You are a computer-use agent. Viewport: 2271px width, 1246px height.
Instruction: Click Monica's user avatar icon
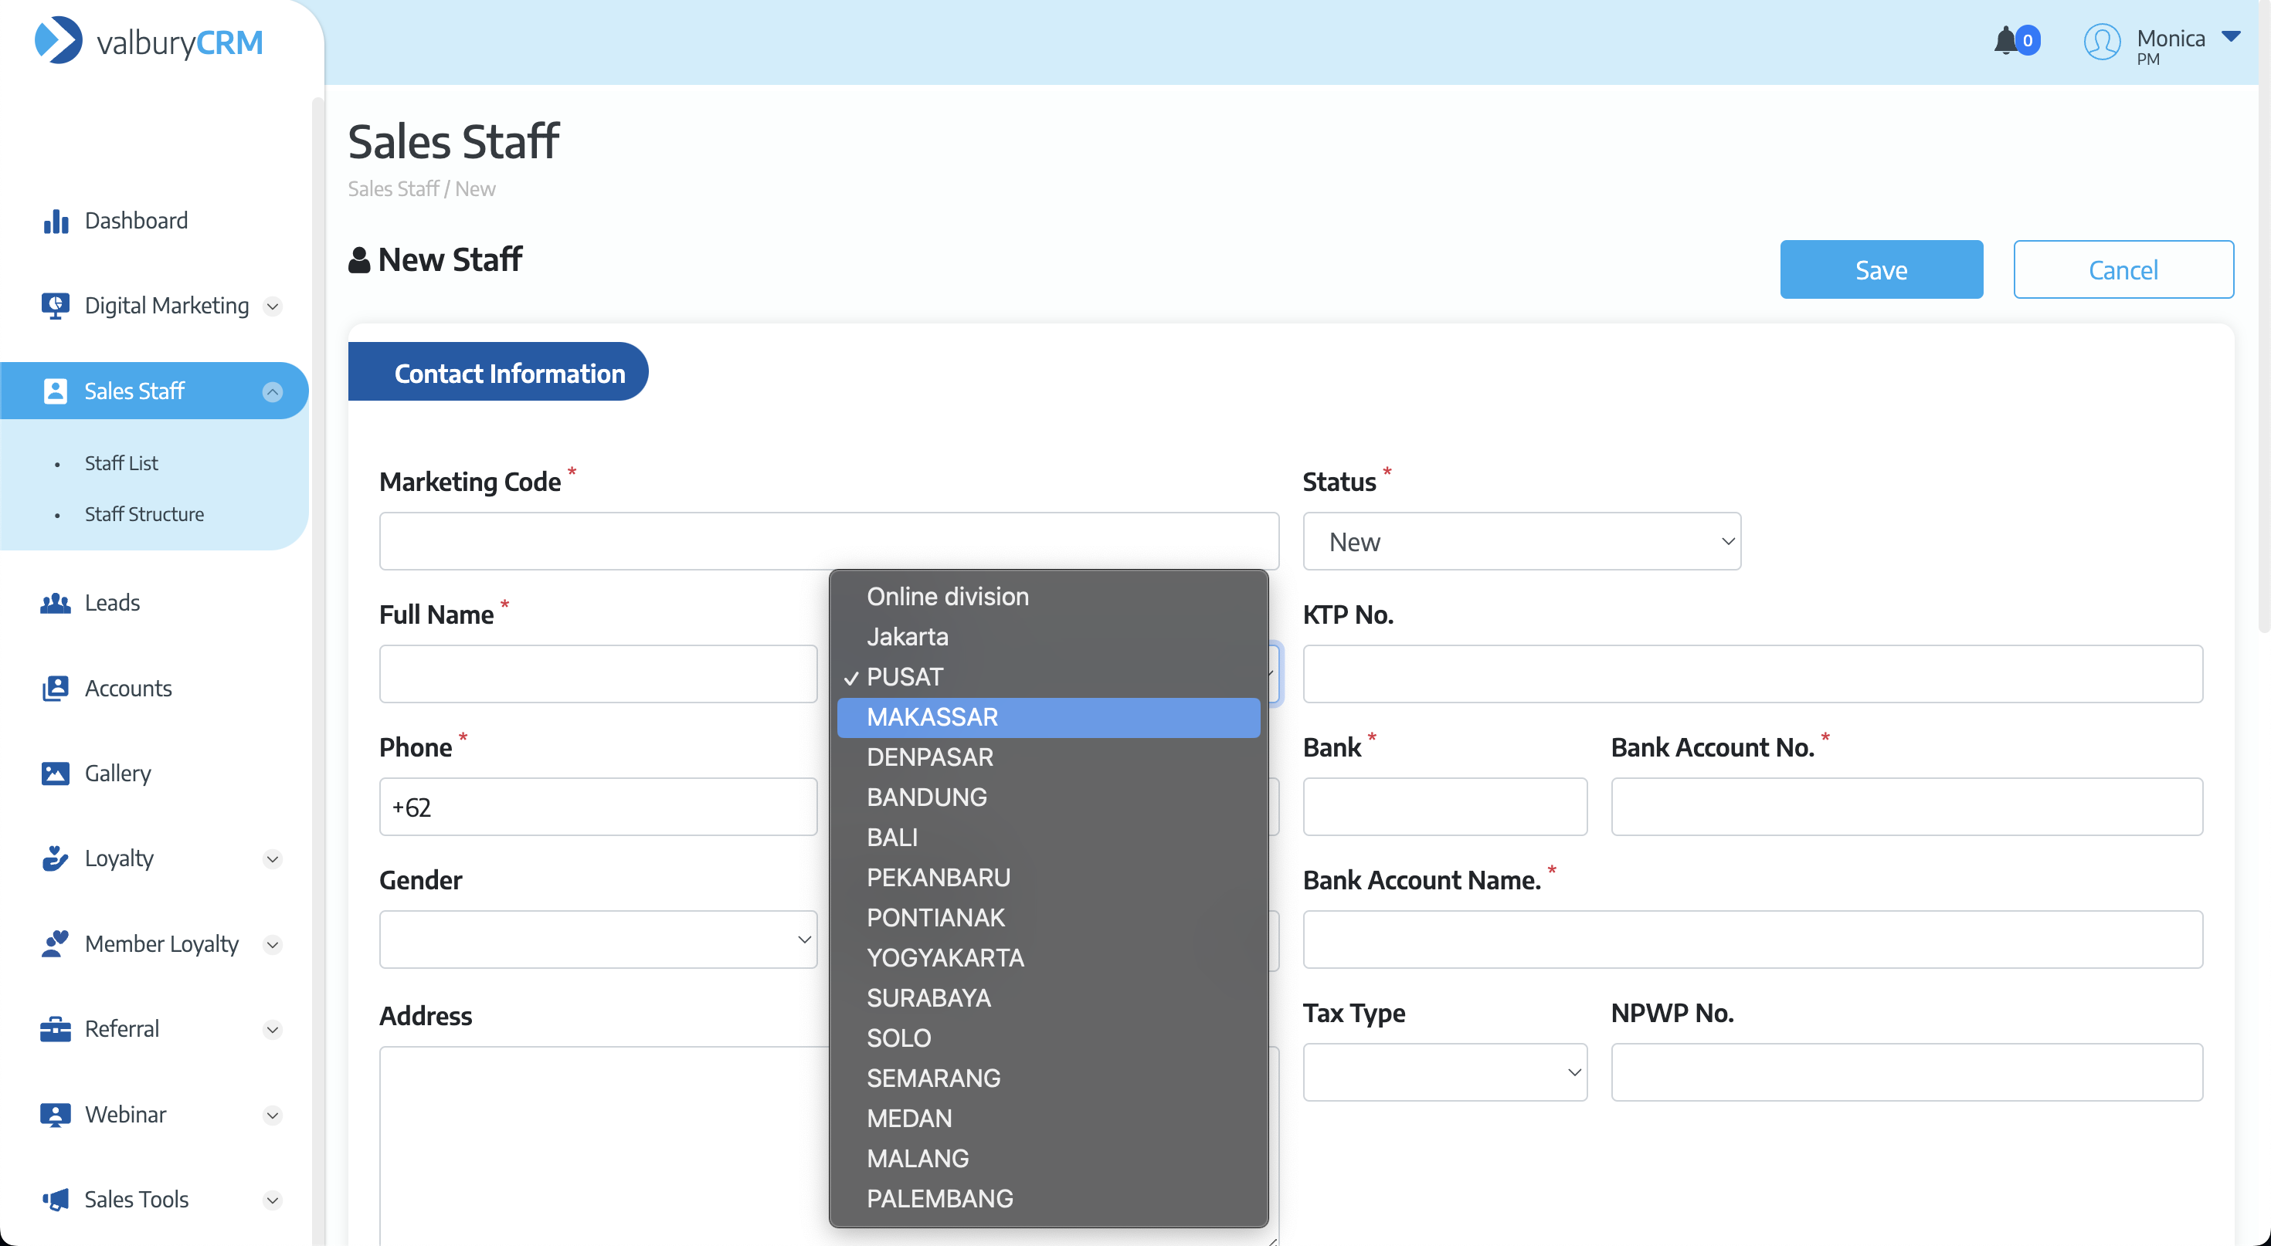pos(2102,42)
